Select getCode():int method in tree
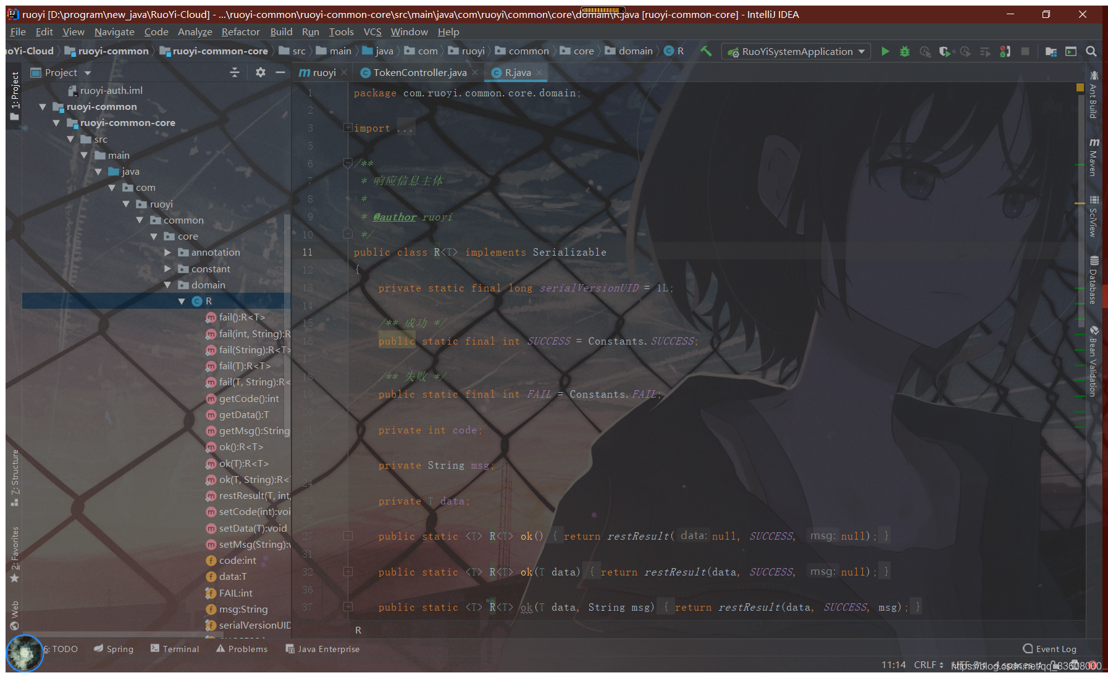Image resolution: width=1108 pixels, height=678 pixels. tap(243, 399)
